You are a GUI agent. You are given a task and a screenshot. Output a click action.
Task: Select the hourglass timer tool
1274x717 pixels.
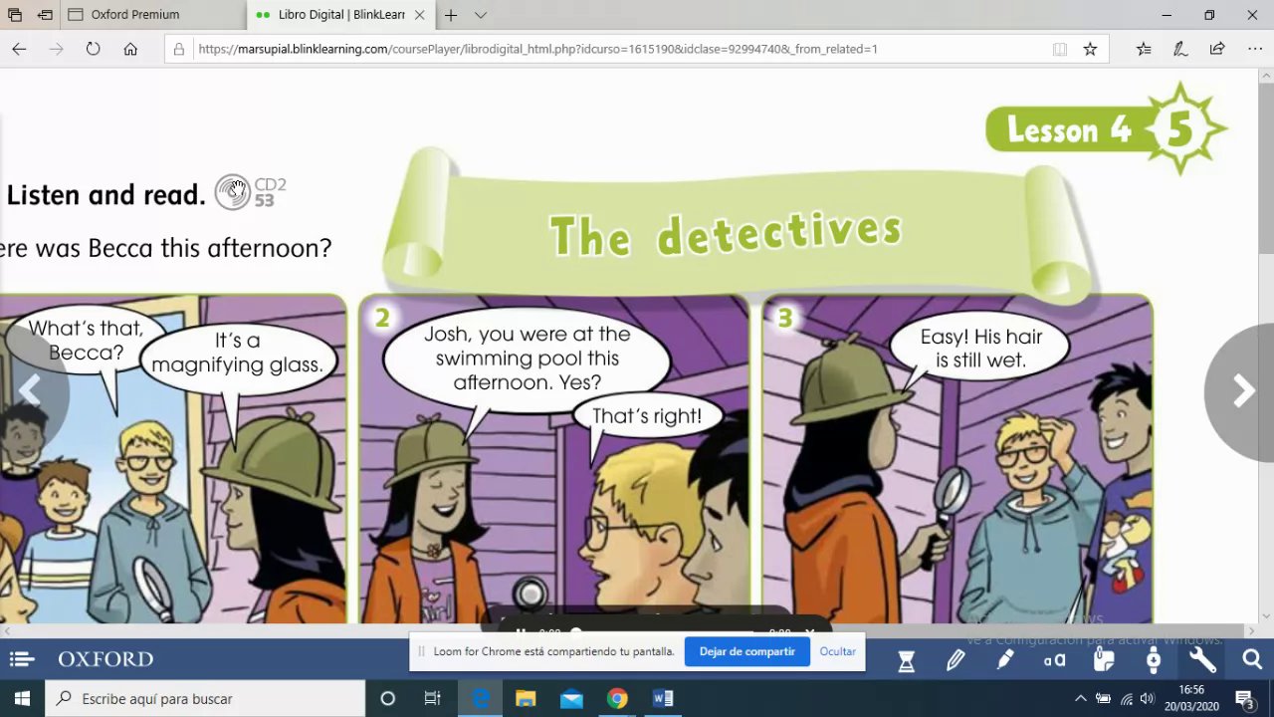coord(906,660)
